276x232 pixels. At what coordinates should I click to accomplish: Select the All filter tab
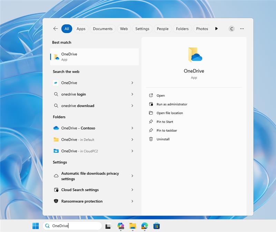(x=67, y=29)
